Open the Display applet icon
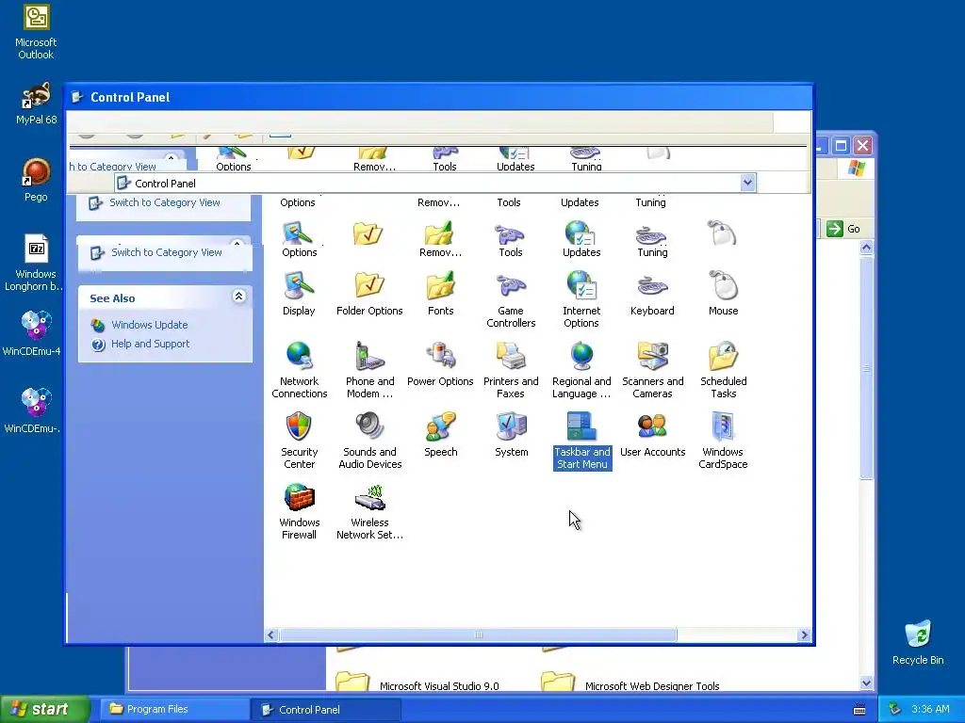The height and width of the screenshot is (723, 965). [299, 294]
